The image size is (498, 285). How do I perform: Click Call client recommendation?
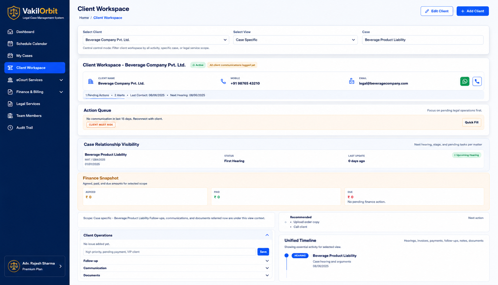coord(300,227)
